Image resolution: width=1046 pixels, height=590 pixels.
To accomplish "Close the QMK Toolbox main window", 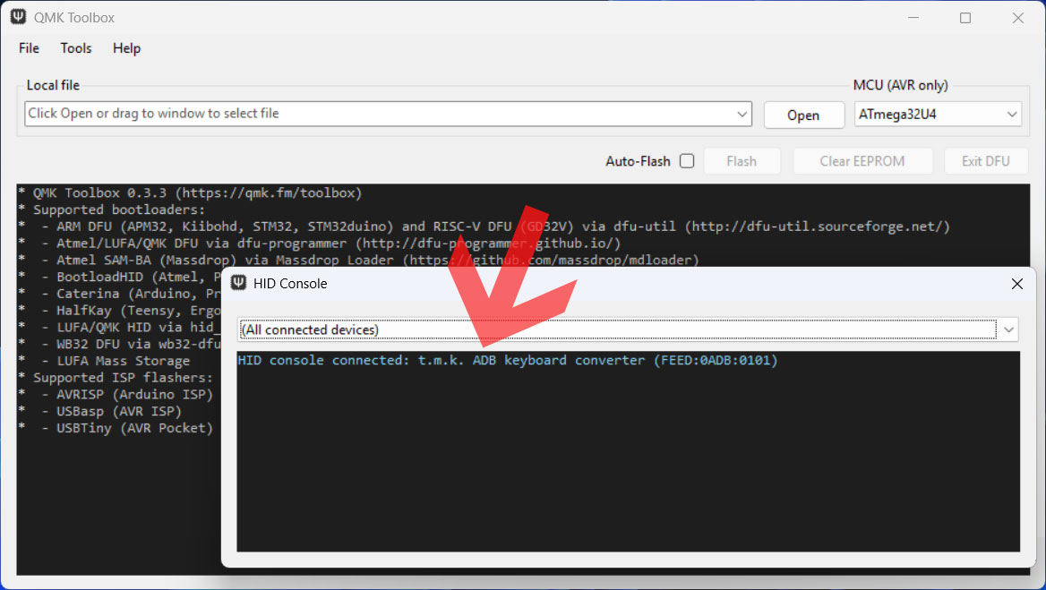I will point(1017,17).
